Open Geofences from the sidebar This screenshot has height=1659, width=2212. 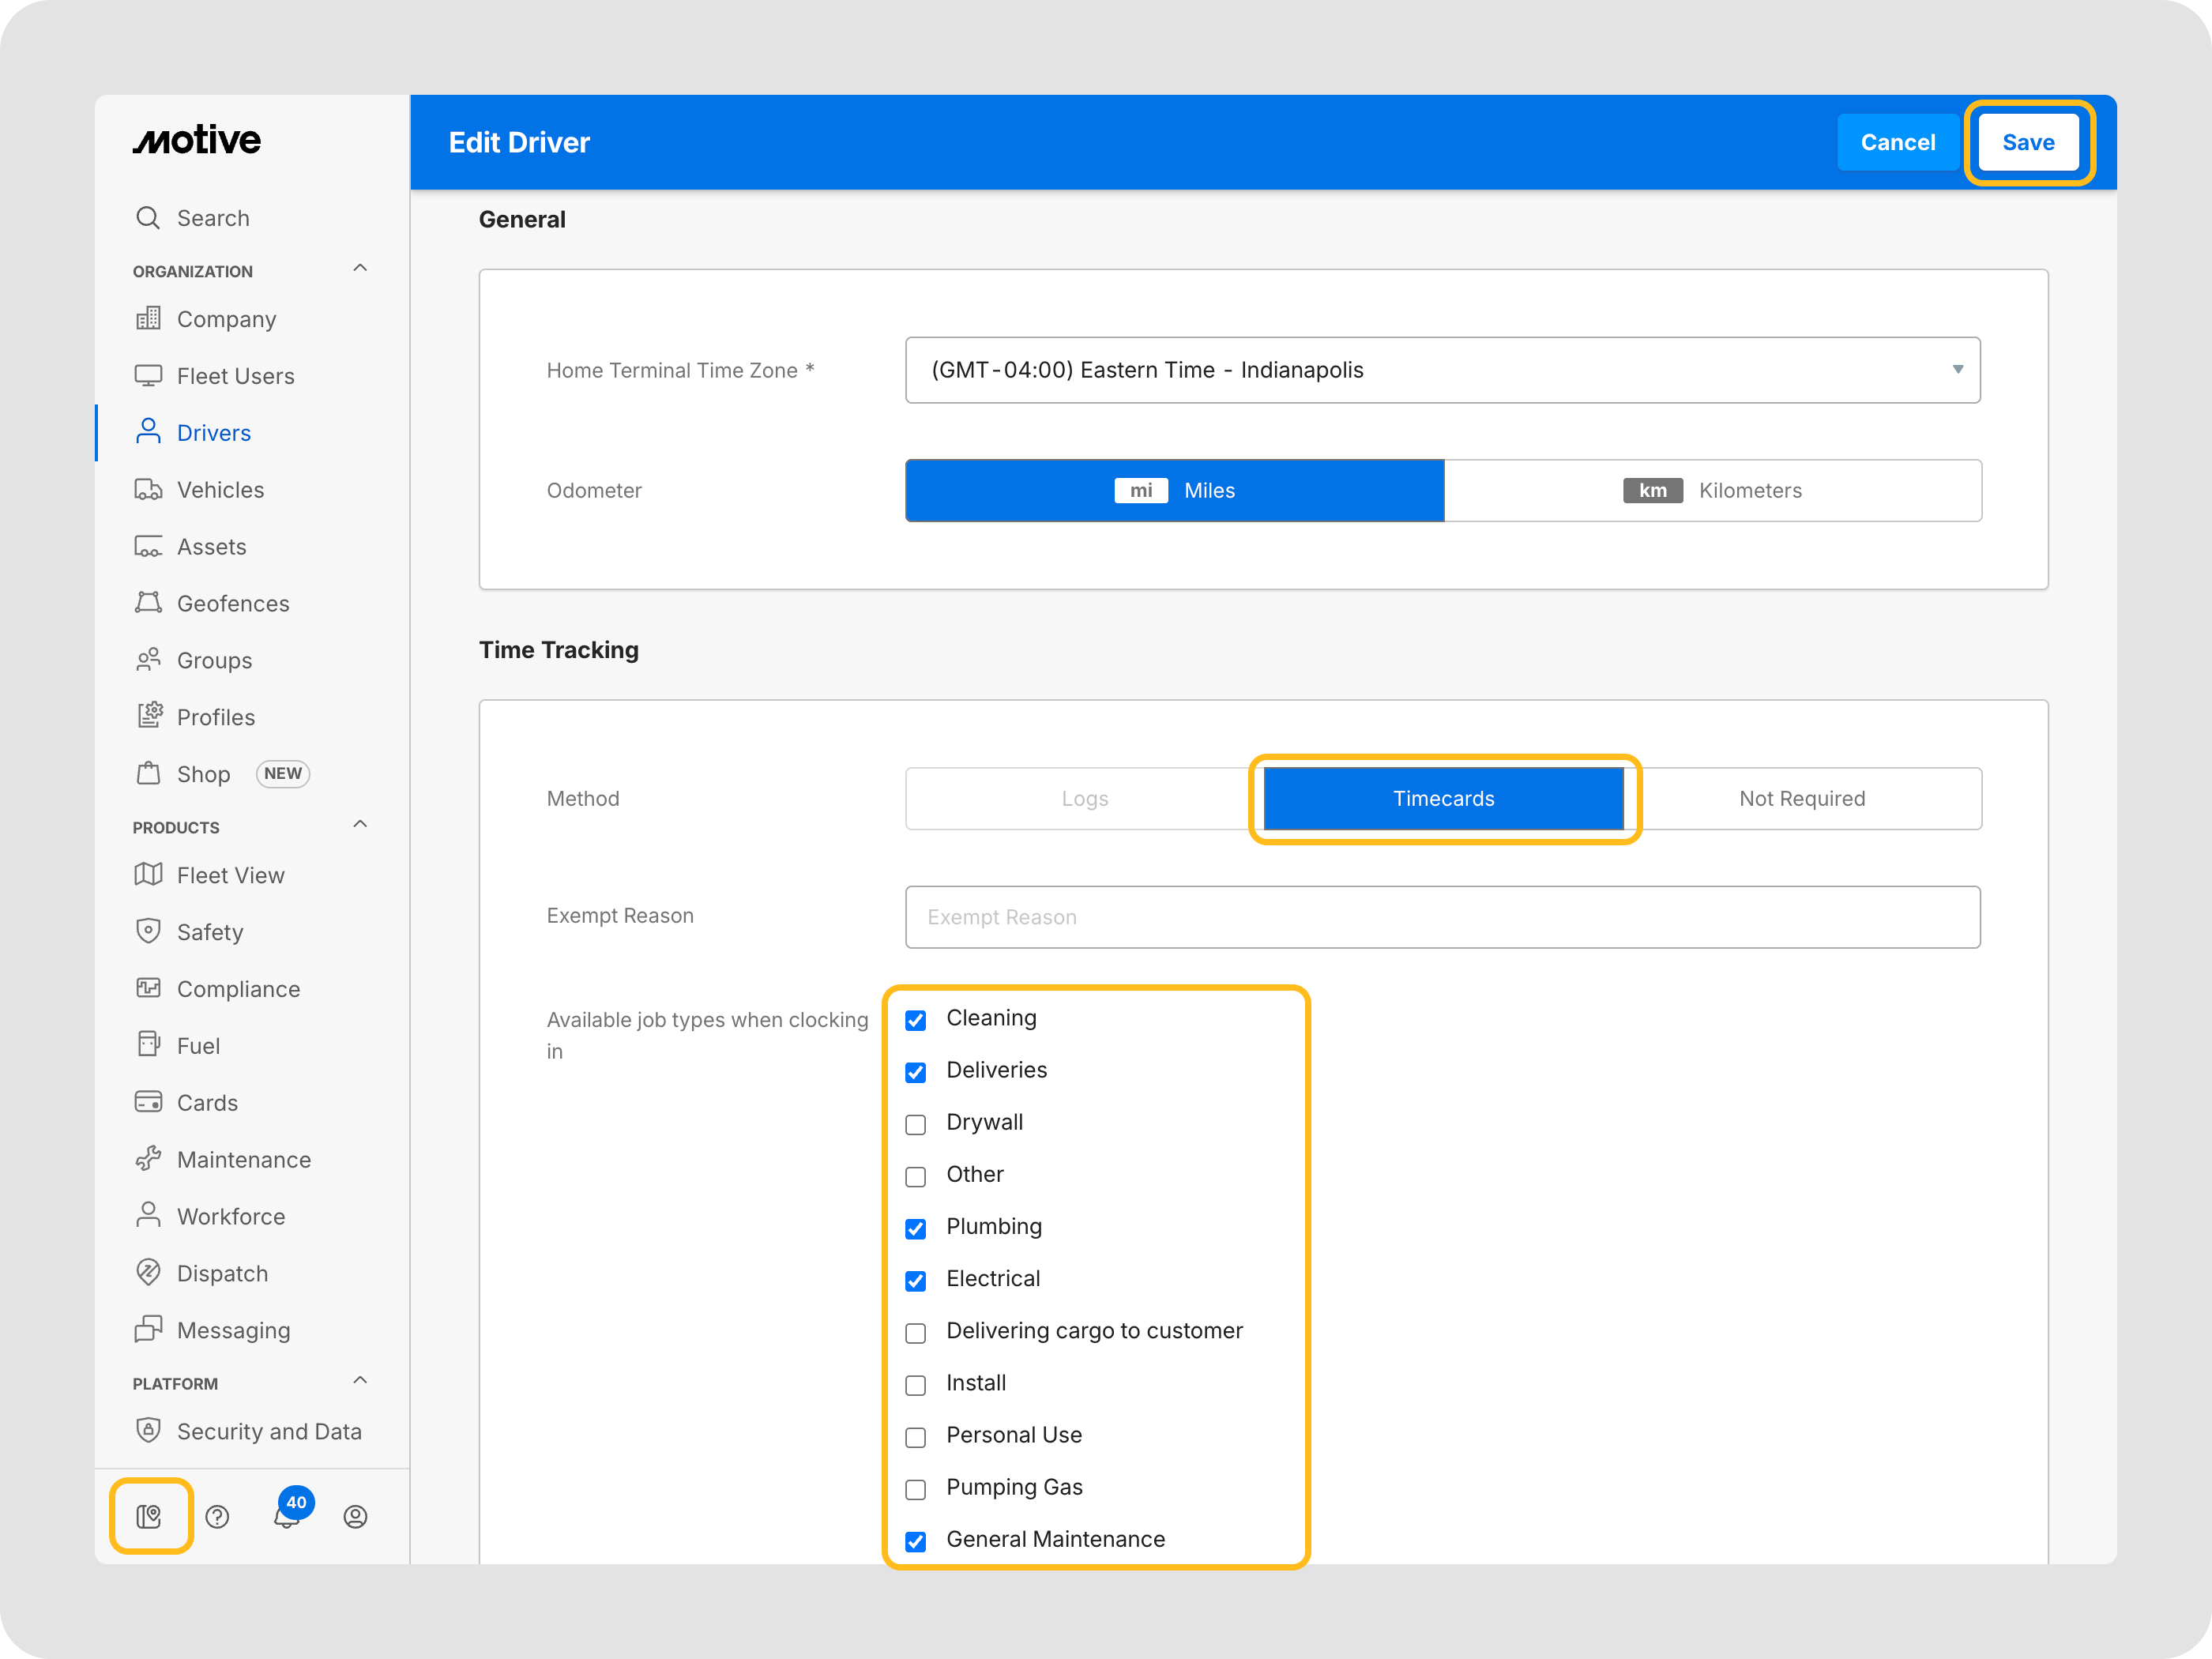tap(232, 603)
